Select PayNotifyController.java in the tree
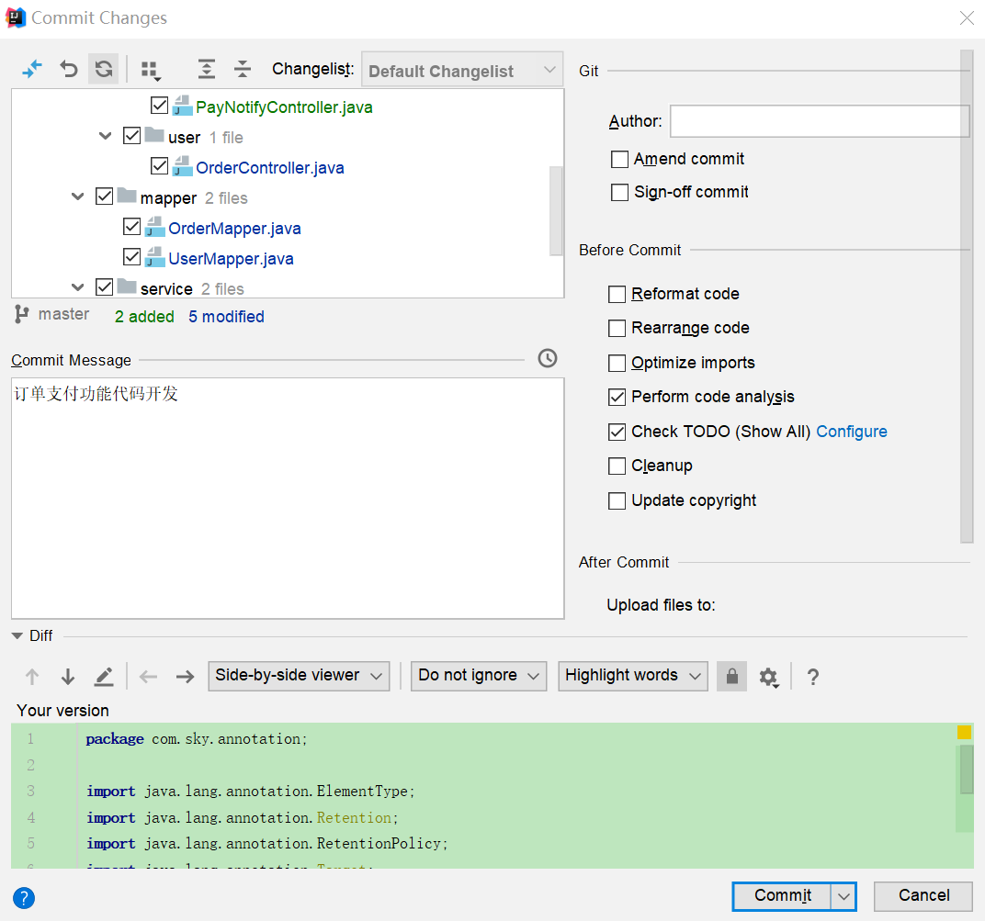The width and height of the screenshot is (985, 921). tap(284, 107)
